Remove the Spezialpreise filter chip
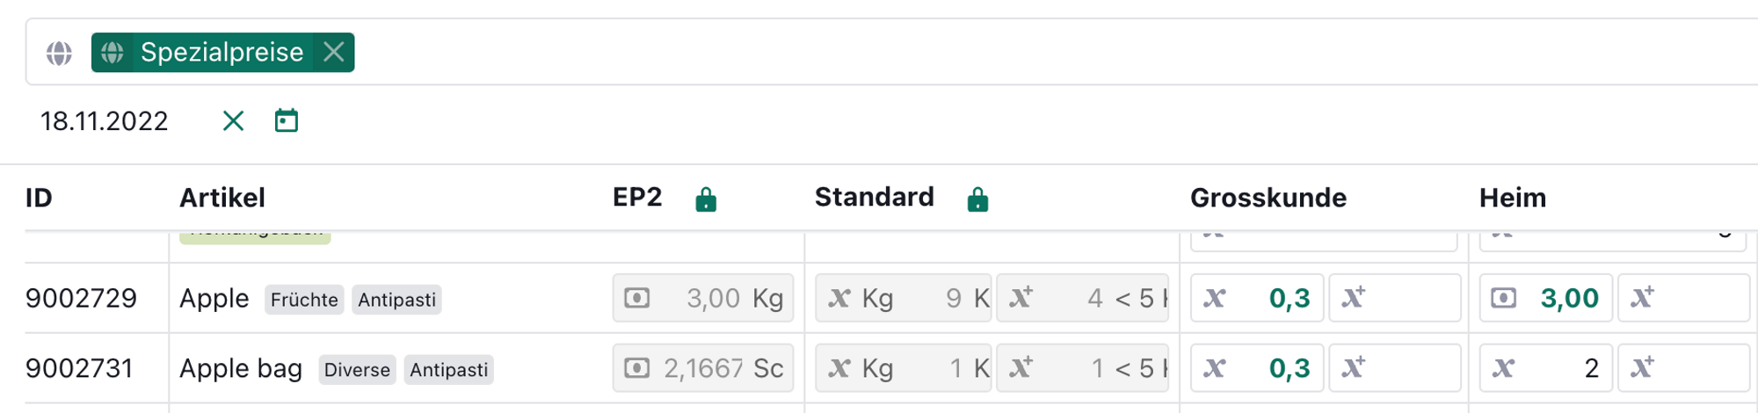Screen dimensions: 1758x413 [334, 52]
